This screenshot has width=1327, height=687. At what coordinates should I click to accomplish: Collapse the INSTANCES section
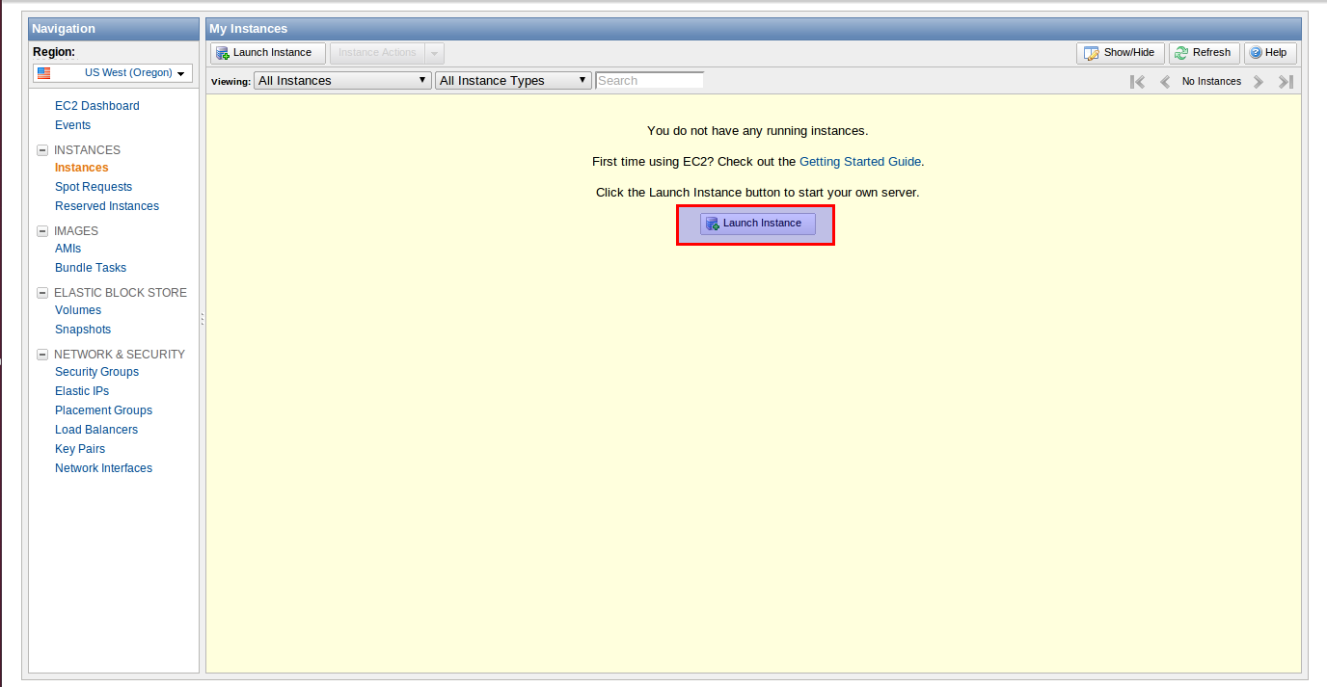42,150
